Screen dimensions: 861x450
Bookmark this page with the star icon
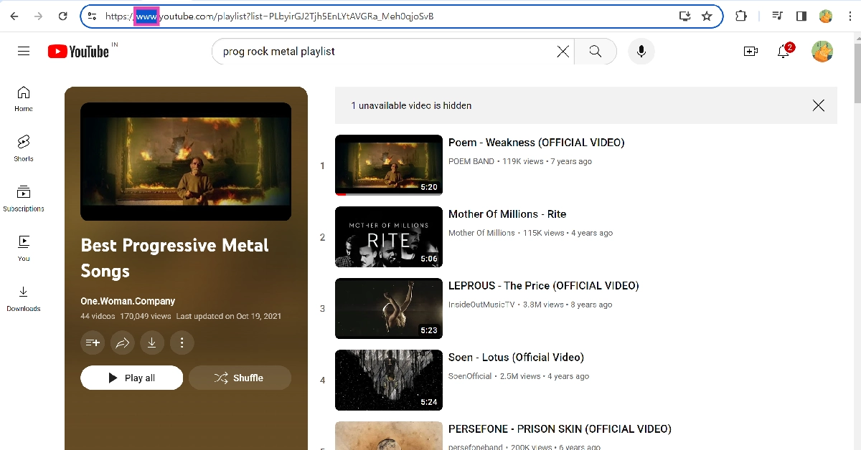(x=707, y=16)
